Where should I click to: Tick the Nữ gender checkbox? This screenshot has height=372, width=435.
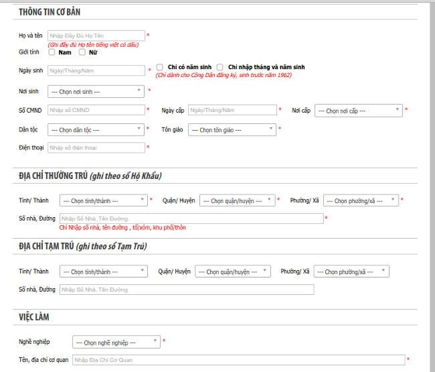(82, 52)
